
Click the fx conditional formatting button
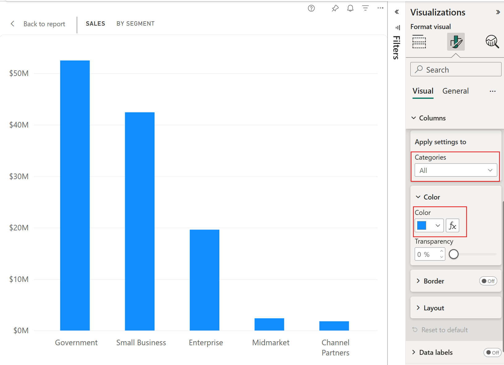pos(452,225)
